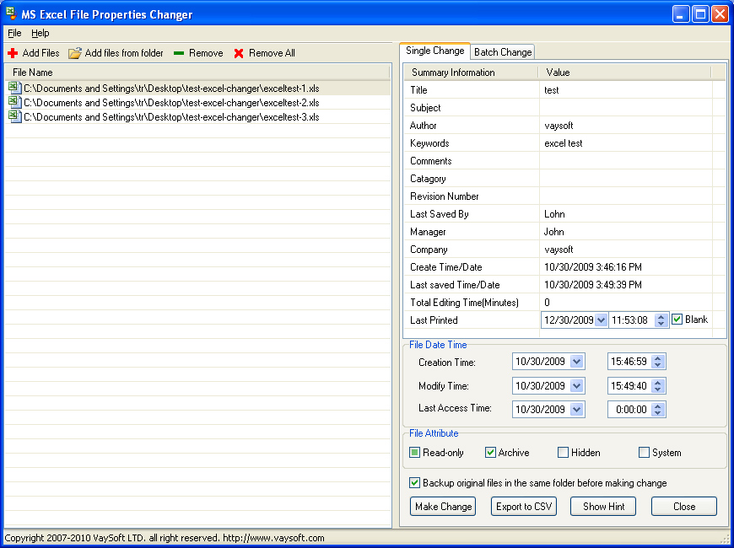The width and height of the screenshot is (734, 548).
Task: Click the Excel icon beside exceltest-3.xls
Action: 15,116
